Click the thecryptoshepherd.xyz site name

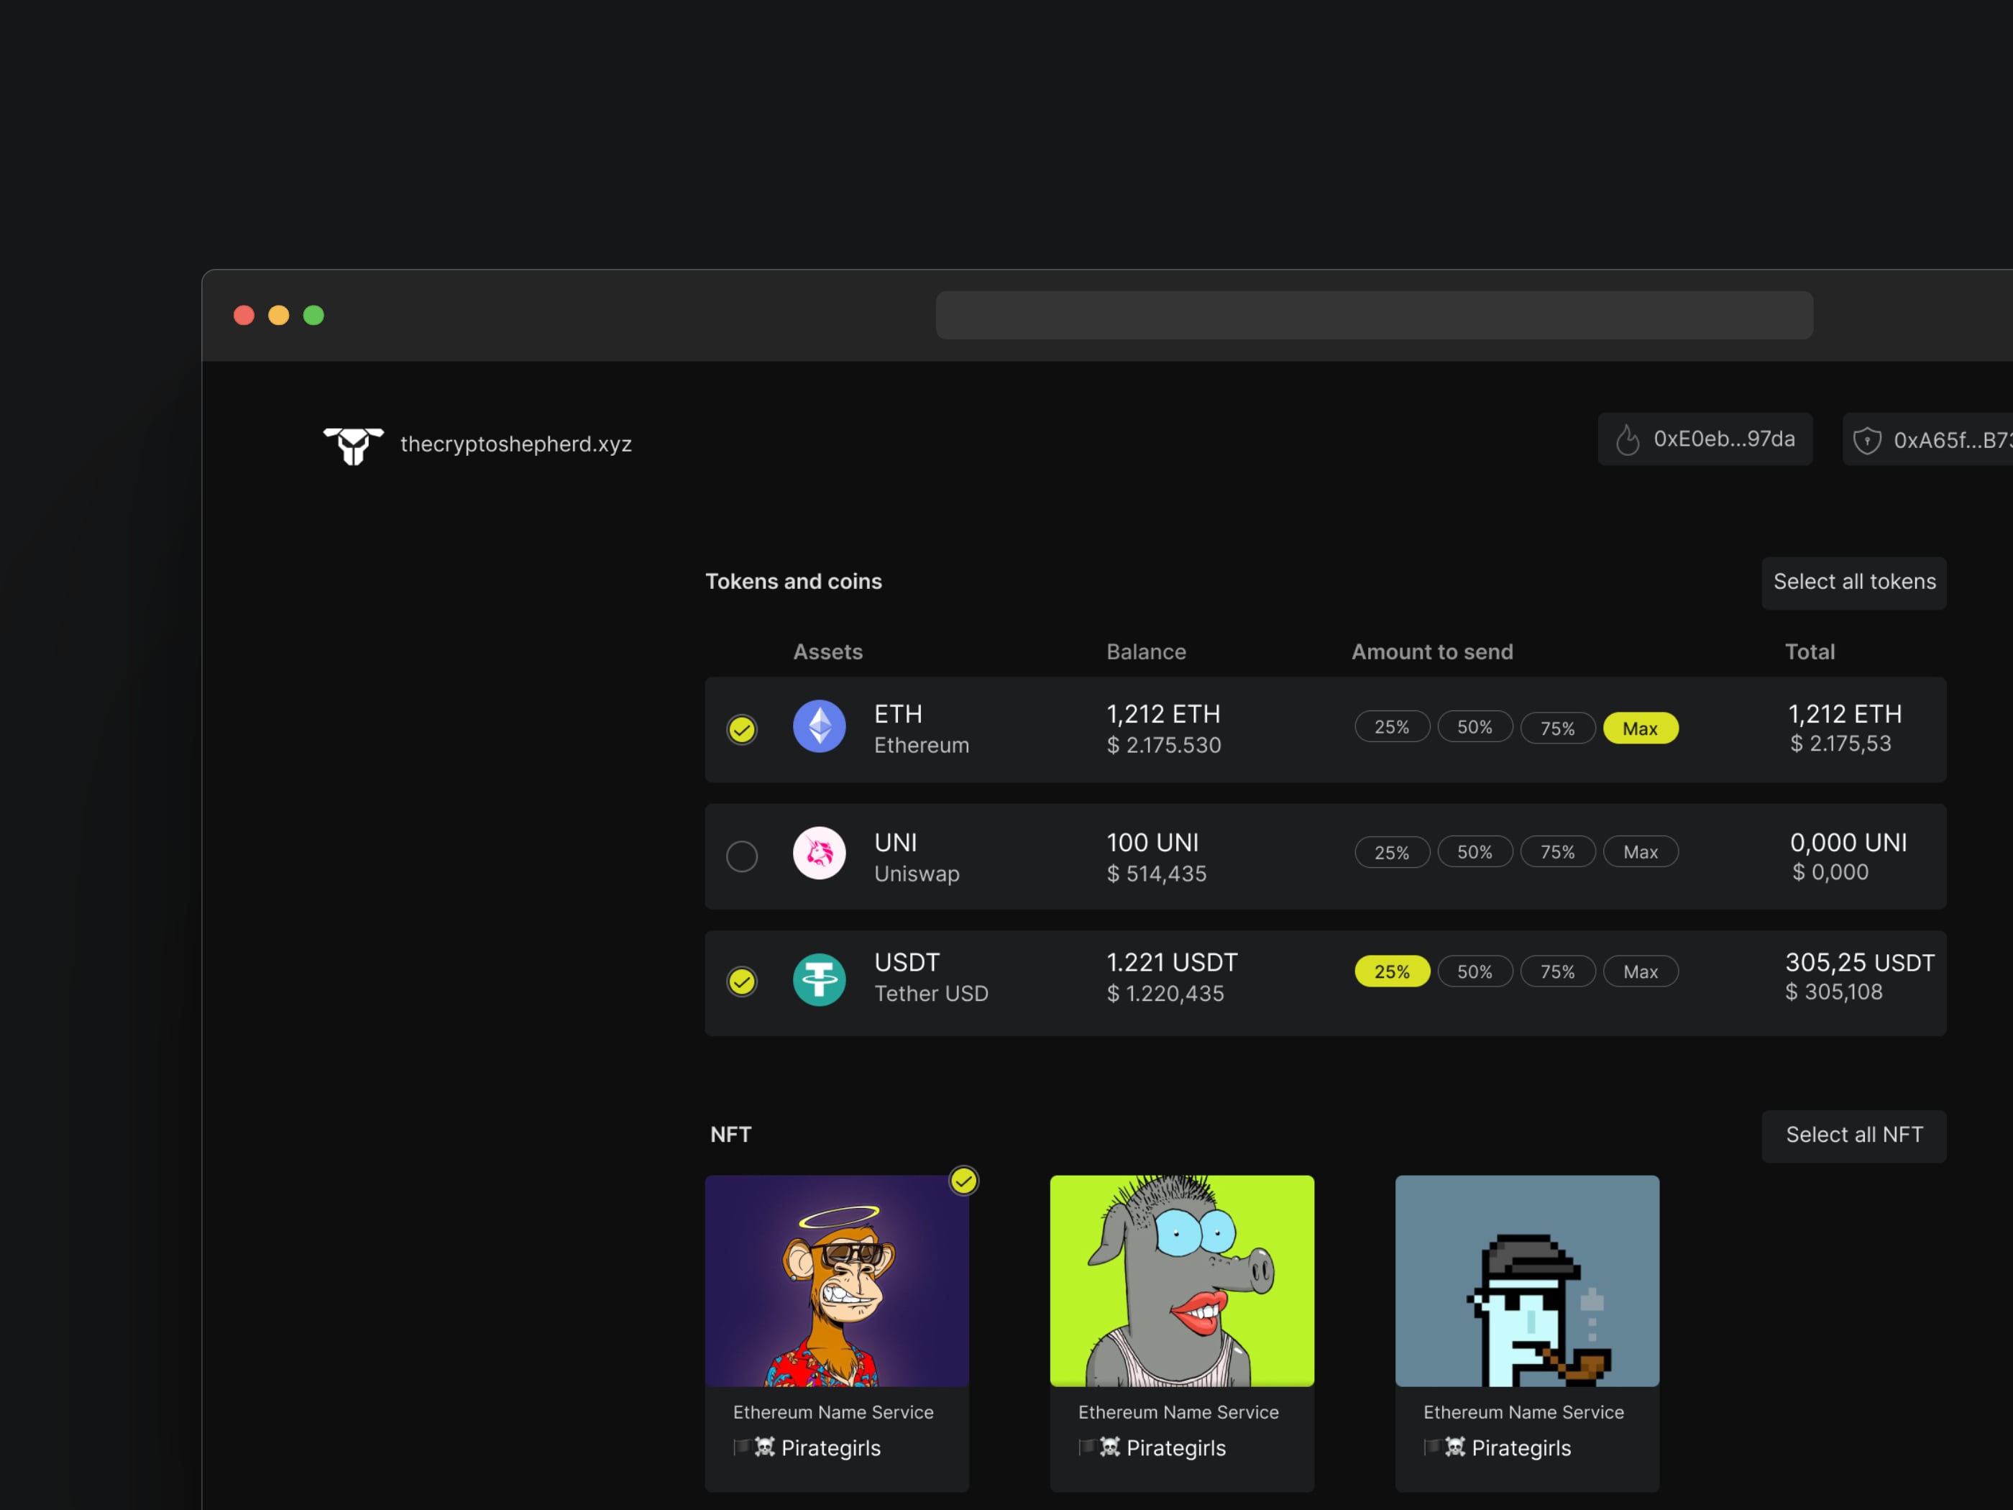pos(515,444)
